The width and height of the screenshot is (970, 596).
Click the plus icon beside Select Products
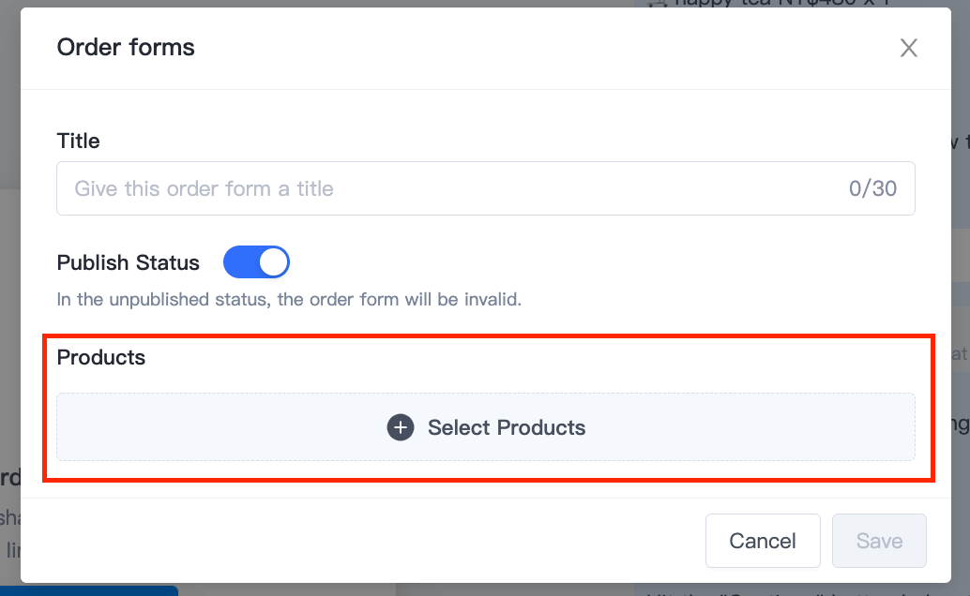click(x=401, y=427)
